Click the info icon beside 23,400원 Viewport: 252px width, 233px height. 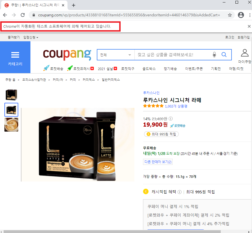pyautogui.click(x=171, y=119)
